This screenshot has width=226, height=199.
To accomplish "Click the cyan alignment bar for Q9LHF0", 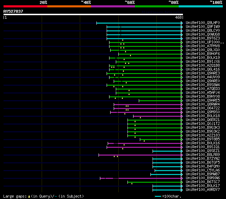I will [x=139, y=23].
